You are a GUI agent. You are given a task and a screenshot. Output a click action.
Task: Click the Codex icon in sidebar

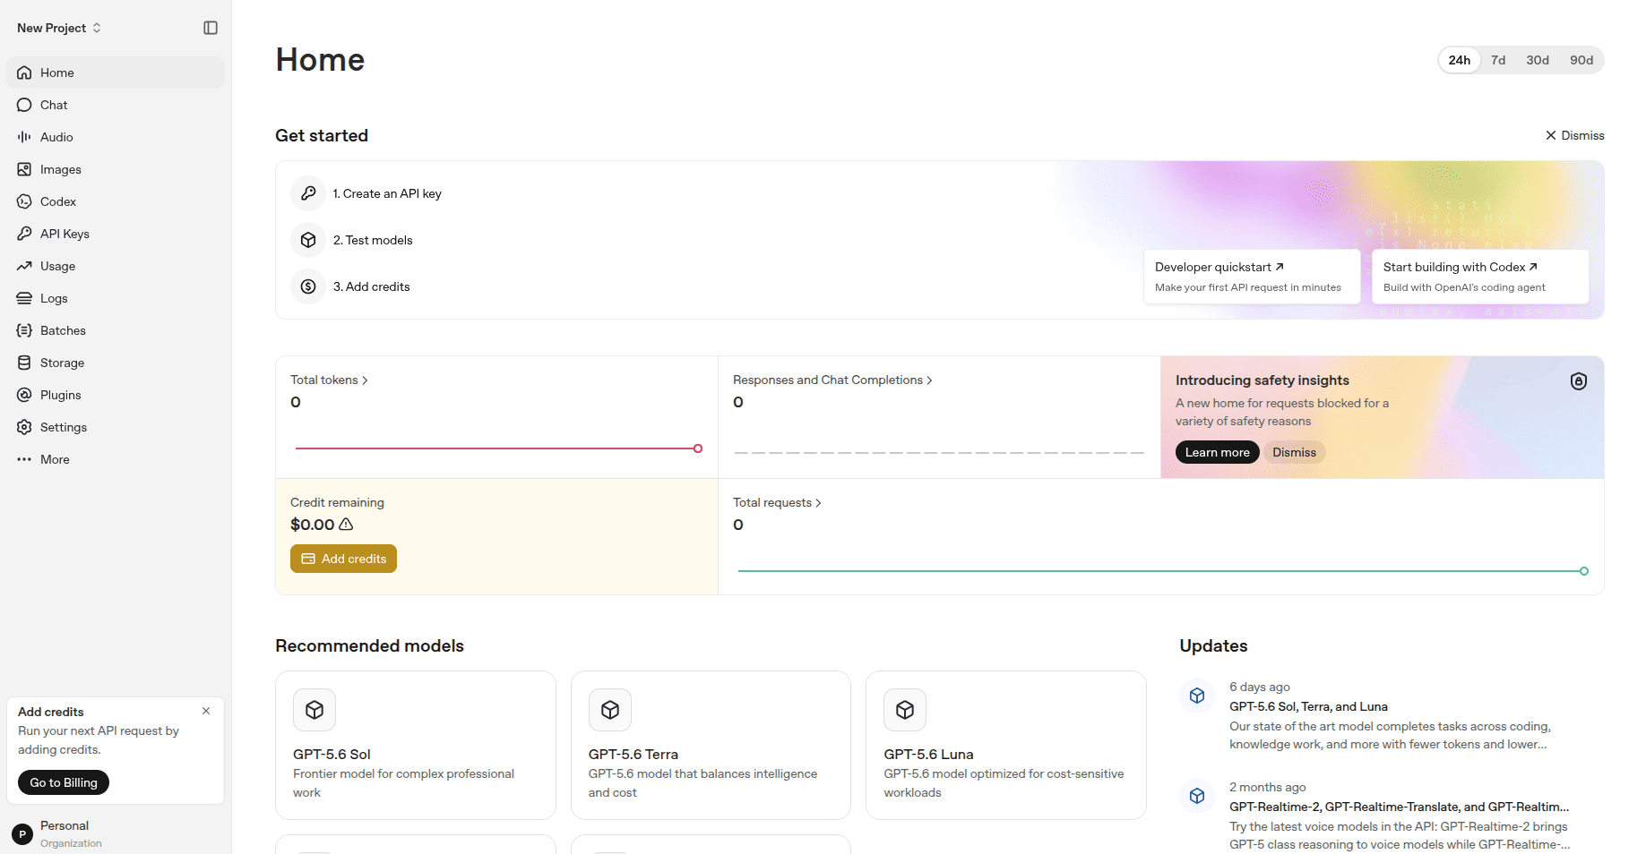click(x=24, y=201)
